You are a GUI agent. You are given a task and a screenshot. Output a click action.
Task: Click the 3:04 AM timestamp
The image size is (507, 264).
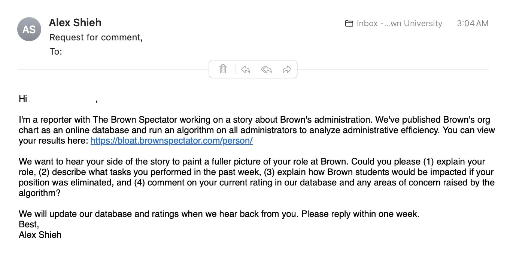point(473,24)
